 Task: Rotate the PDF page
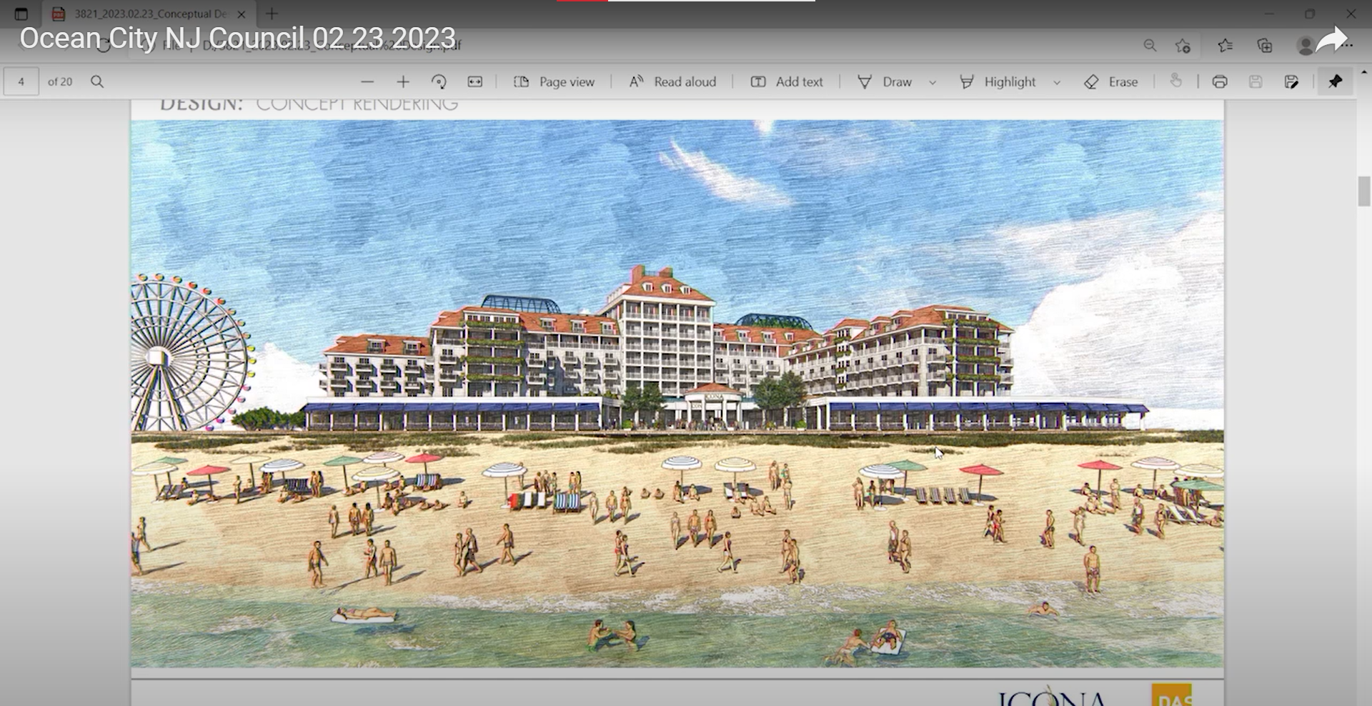pyautogui.click(x=439, y=82)
